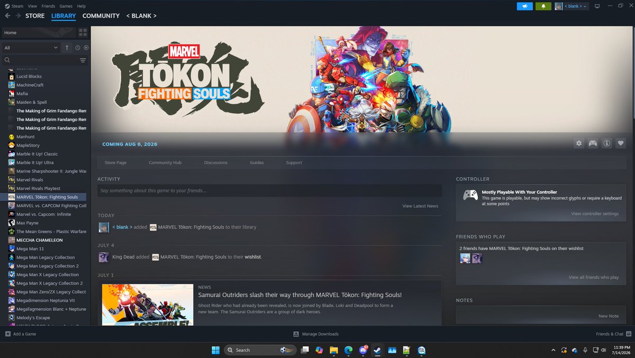The image size is (635, 358).
Task: Open Manage Downloads
Action: point(316,334)
